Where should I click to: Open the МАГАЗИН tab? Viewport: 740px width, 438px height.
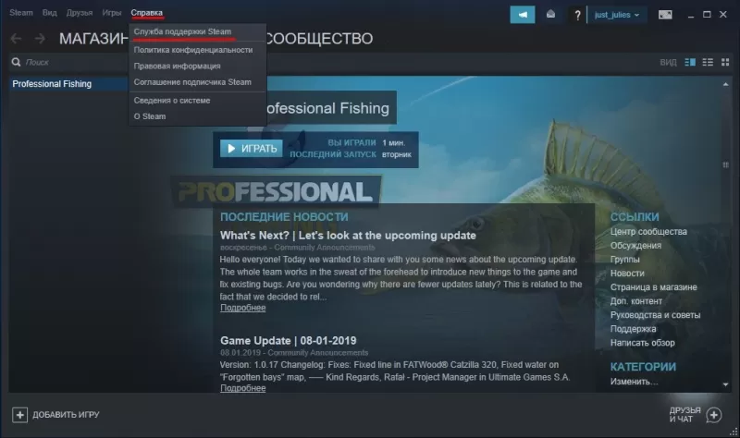click(x=93, y=39)
